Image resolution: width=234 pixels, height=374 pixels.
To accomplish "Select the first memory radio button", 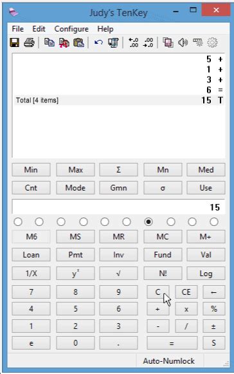I will coord(18,222).
